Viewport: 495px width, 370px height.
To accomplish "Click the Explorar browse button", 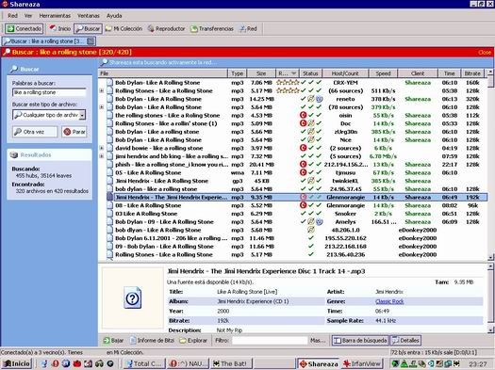I will 193,341.
